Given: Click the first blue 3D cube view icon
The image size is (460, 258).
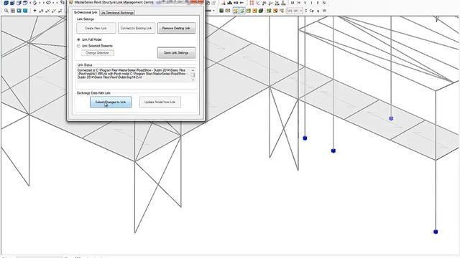Looking at the screenshot, I should point(6,3).
